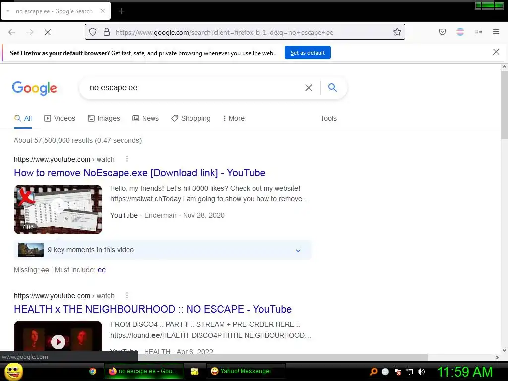Select the All search tab
Screen dimensions: 508x381
(x=23, y=118)
